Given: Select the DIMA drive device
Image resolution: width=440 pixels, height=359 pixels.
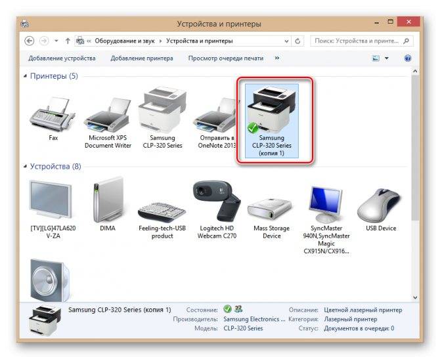Looking at the screenshot, I should [x=108, y=200].
